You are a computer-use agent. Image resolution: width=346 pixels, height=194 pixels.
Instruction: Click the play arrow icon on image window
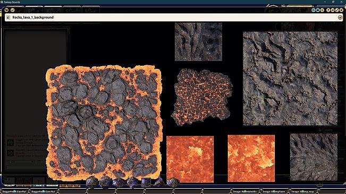coord(6,10)
